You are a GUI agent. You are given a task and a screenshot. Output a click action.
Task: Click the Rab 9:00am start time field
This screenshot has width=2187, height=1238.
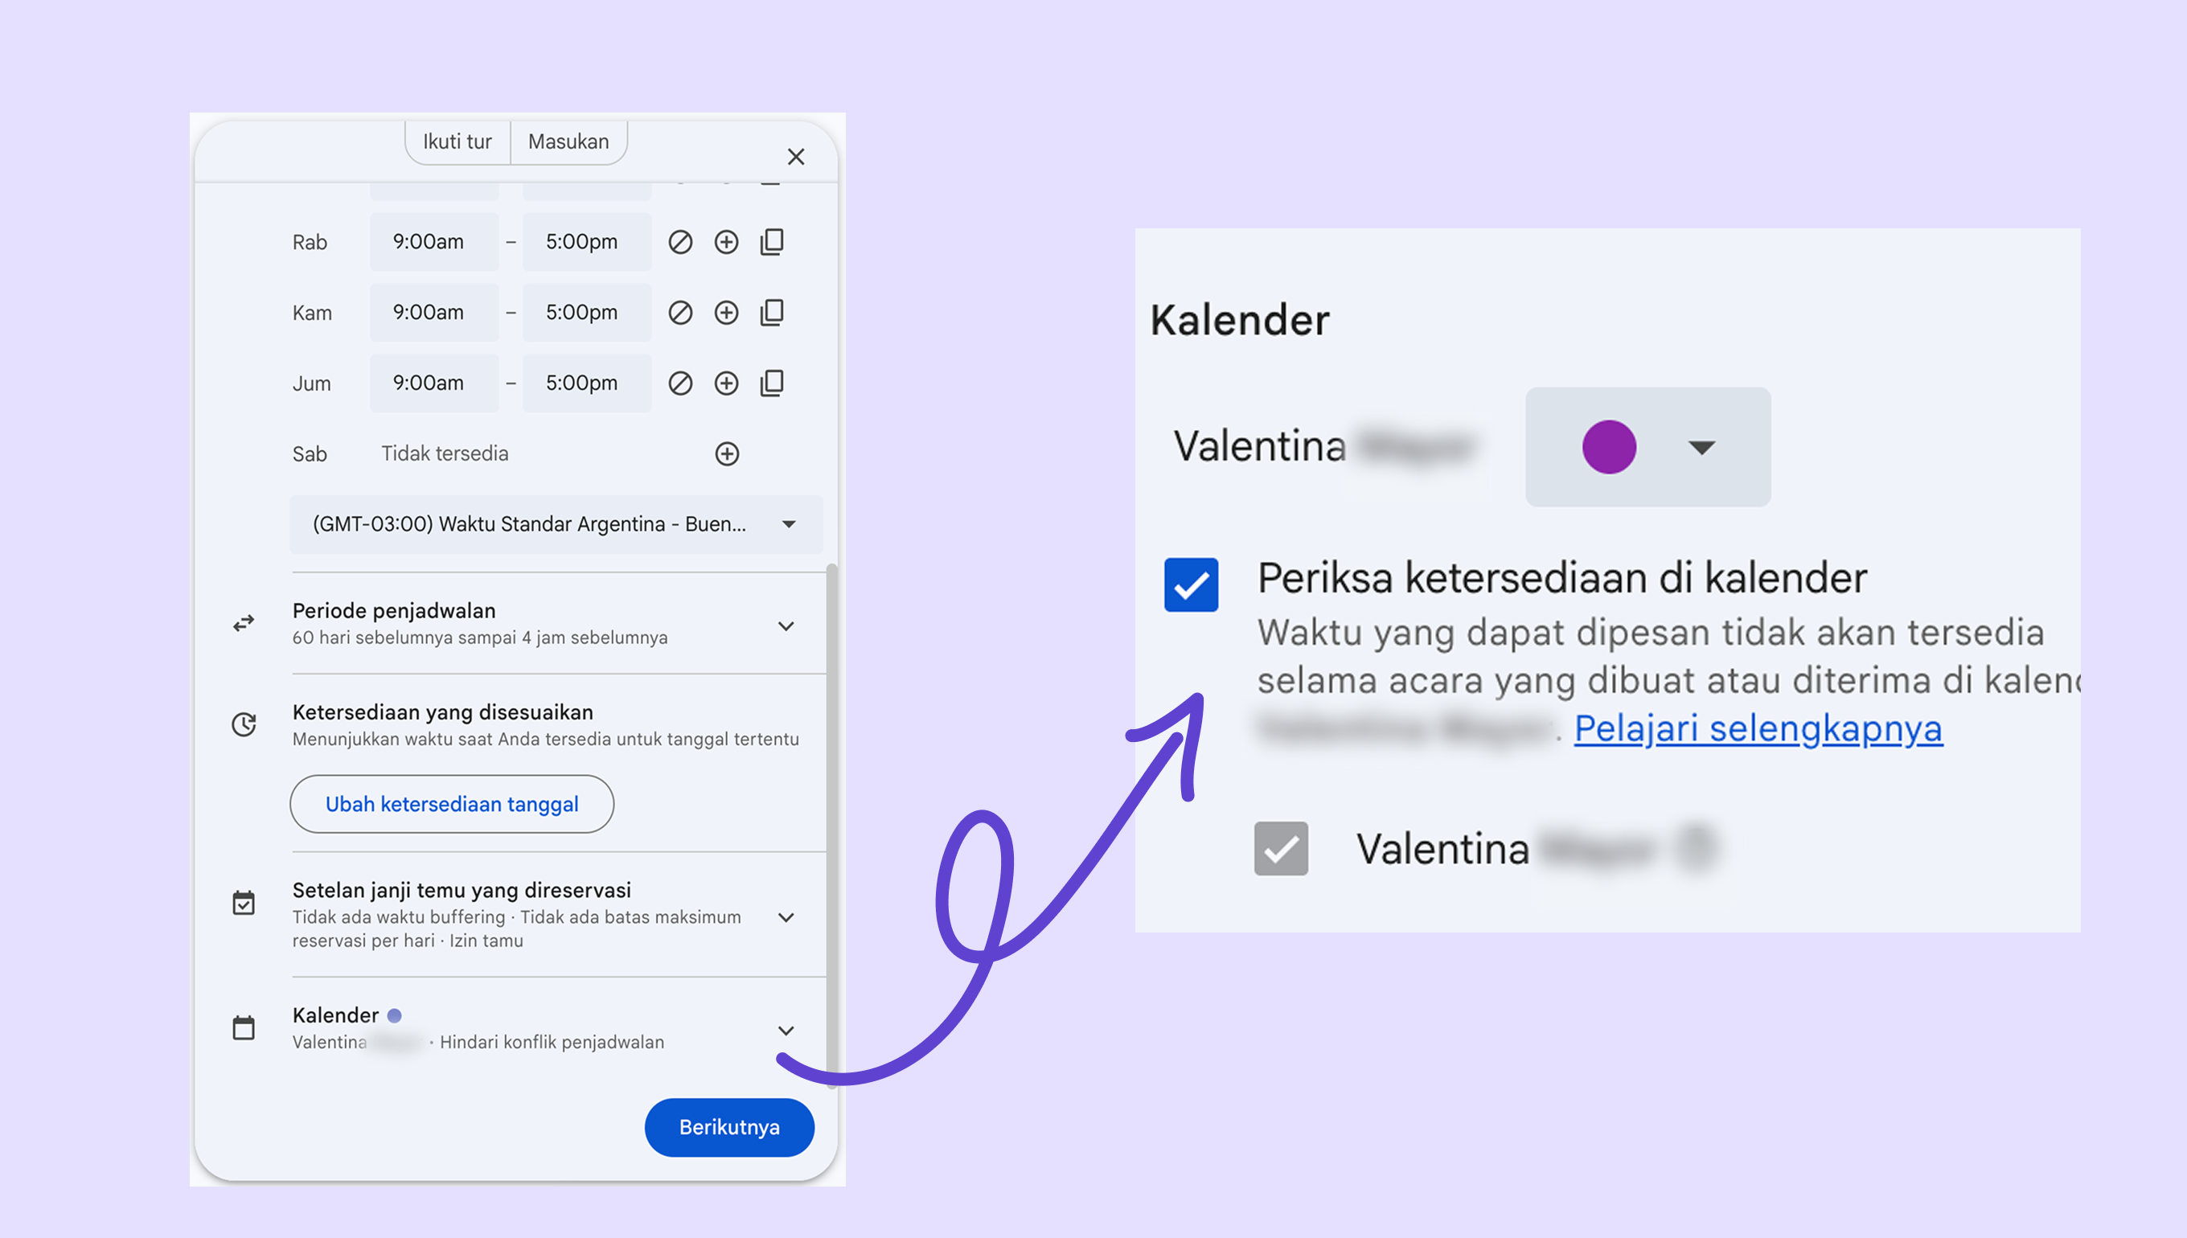pyautogui.click(x=433, y=242)
